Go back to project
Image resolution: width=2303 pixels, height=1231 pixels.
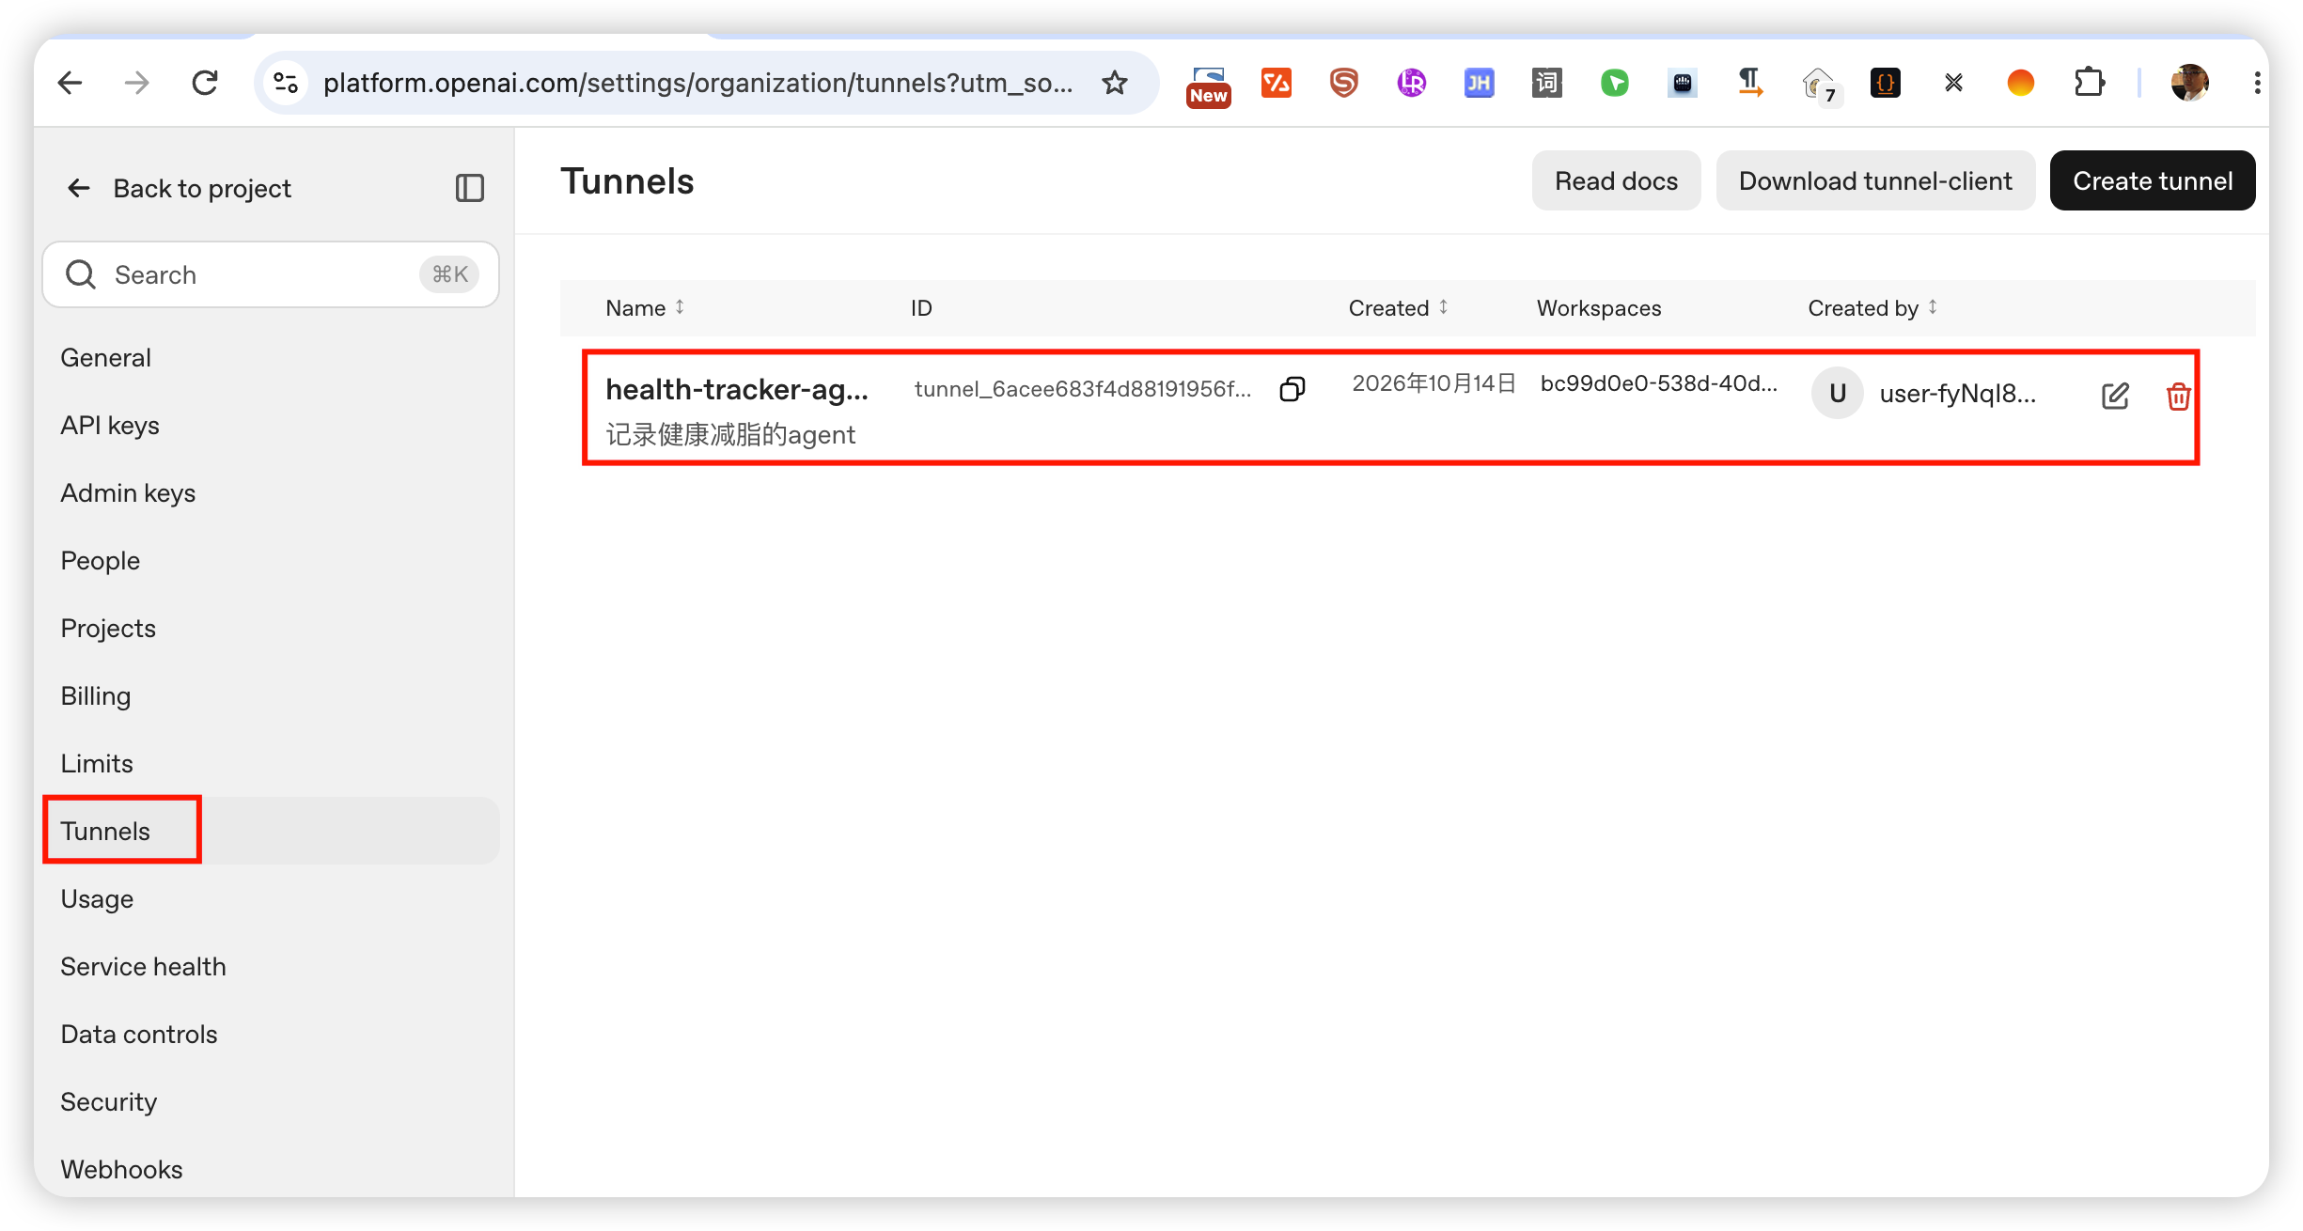tap(179, 188)
